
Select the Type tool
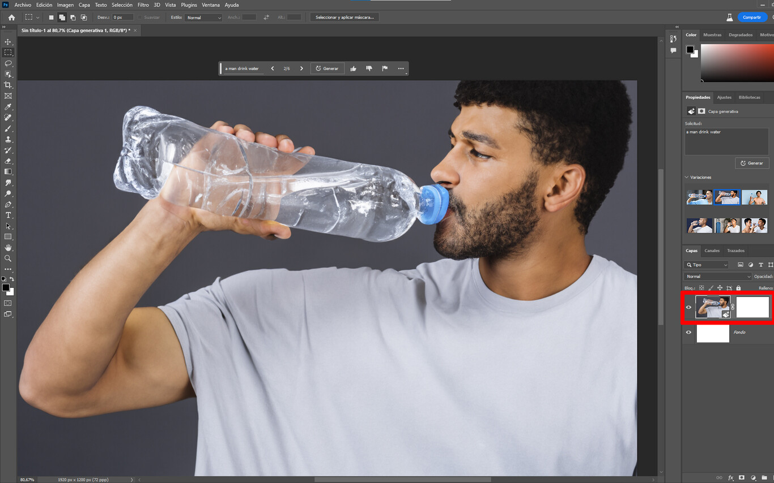8,215
